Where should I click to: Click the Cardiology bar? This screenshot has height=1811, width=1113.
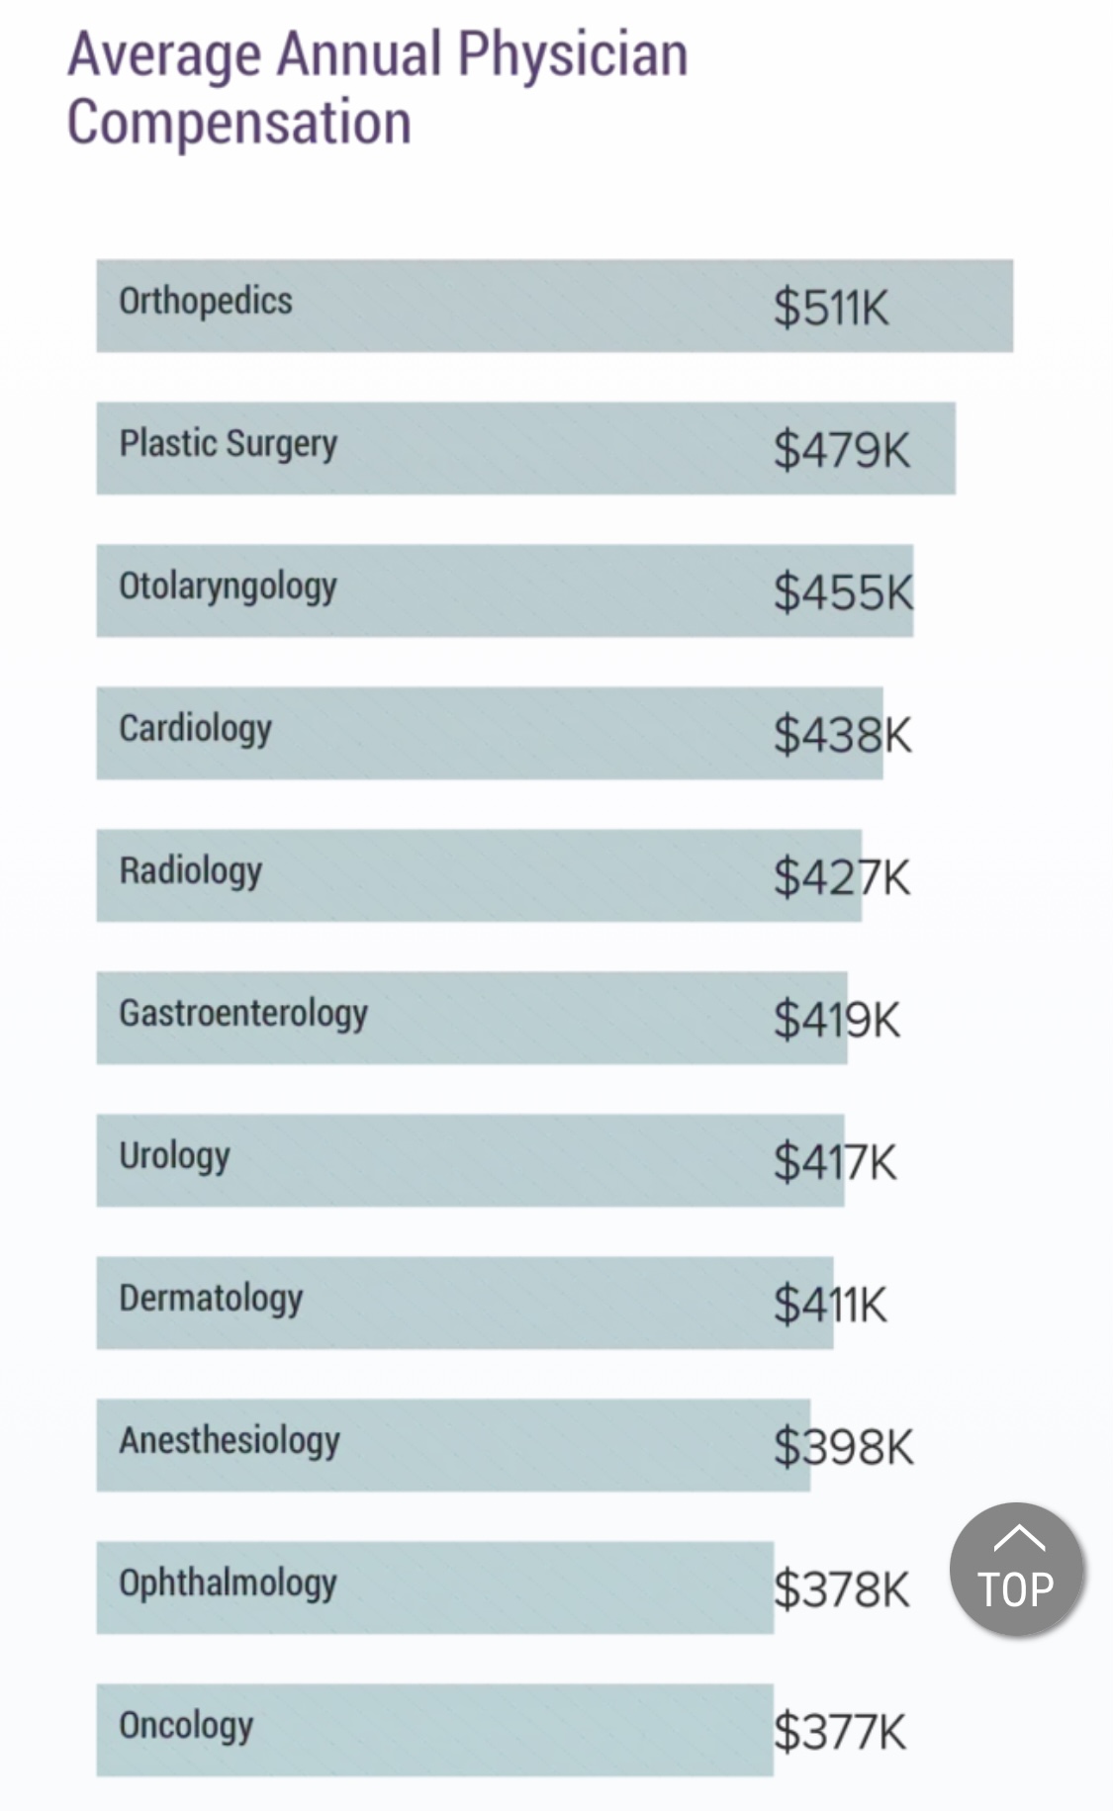coord(490,733)
